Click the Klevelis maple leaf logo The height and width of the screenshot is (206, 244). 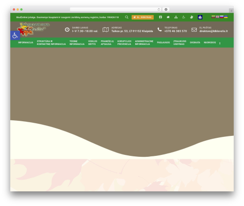(x=33, y=29)
